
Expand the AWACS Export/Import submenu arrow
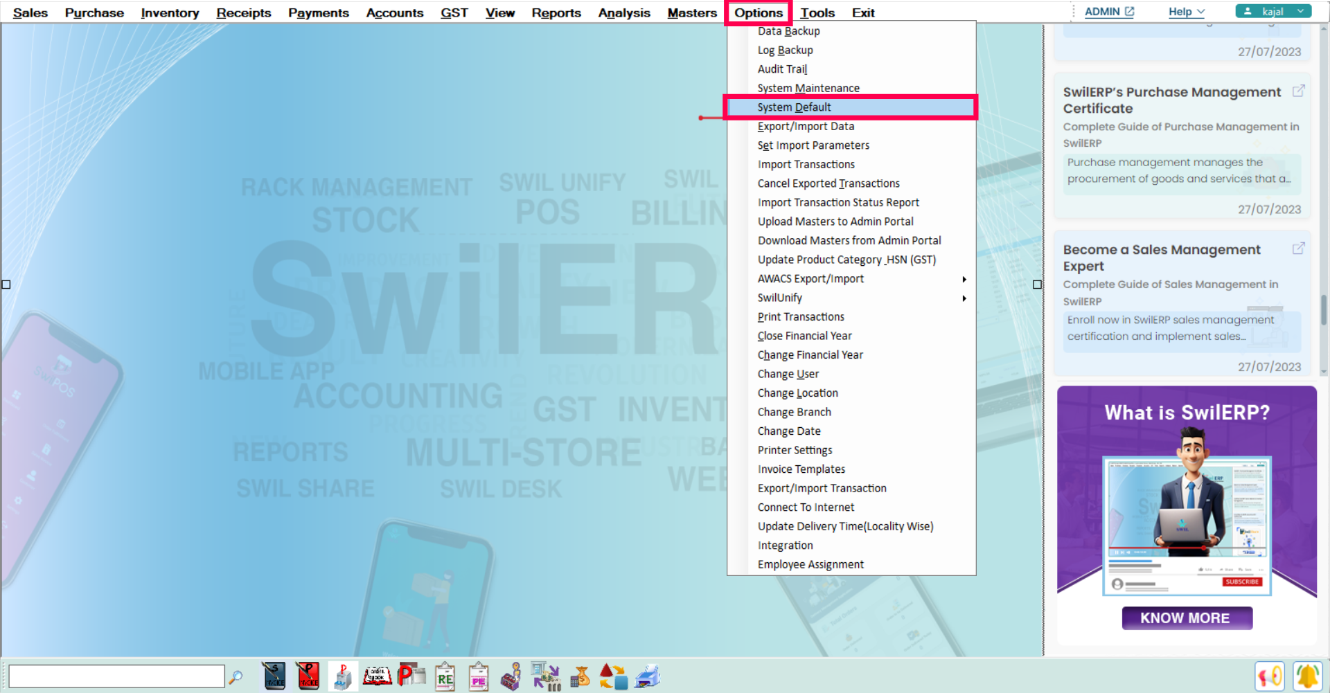tap(964, 279)
